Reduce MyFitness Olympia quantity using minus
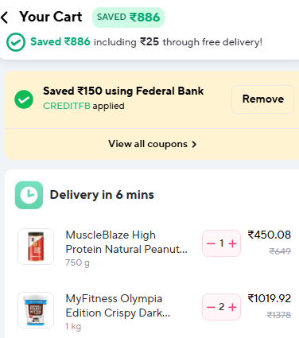The height and width of the screenshot is (338, 299). coord(211,307)
